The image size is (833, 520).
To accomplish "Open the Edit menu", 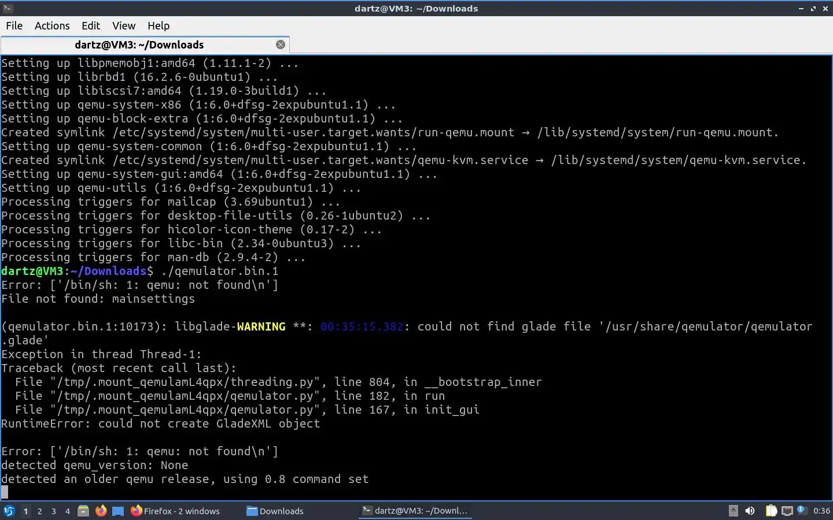I will [91, 25].
